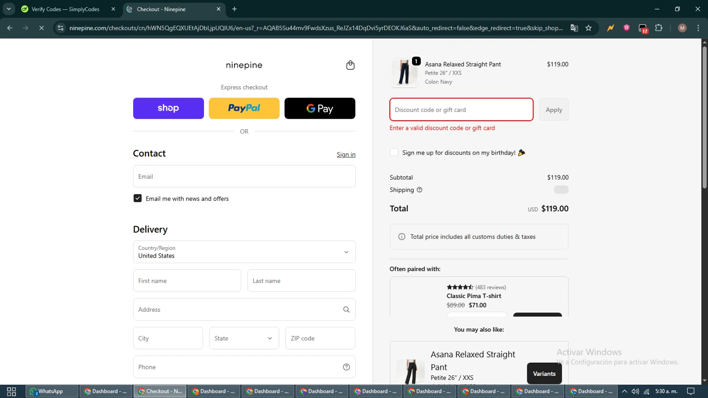Viewport: 708px width, 398px height.
Task: Click the browser forward arrow
Action: click(25, 28)
